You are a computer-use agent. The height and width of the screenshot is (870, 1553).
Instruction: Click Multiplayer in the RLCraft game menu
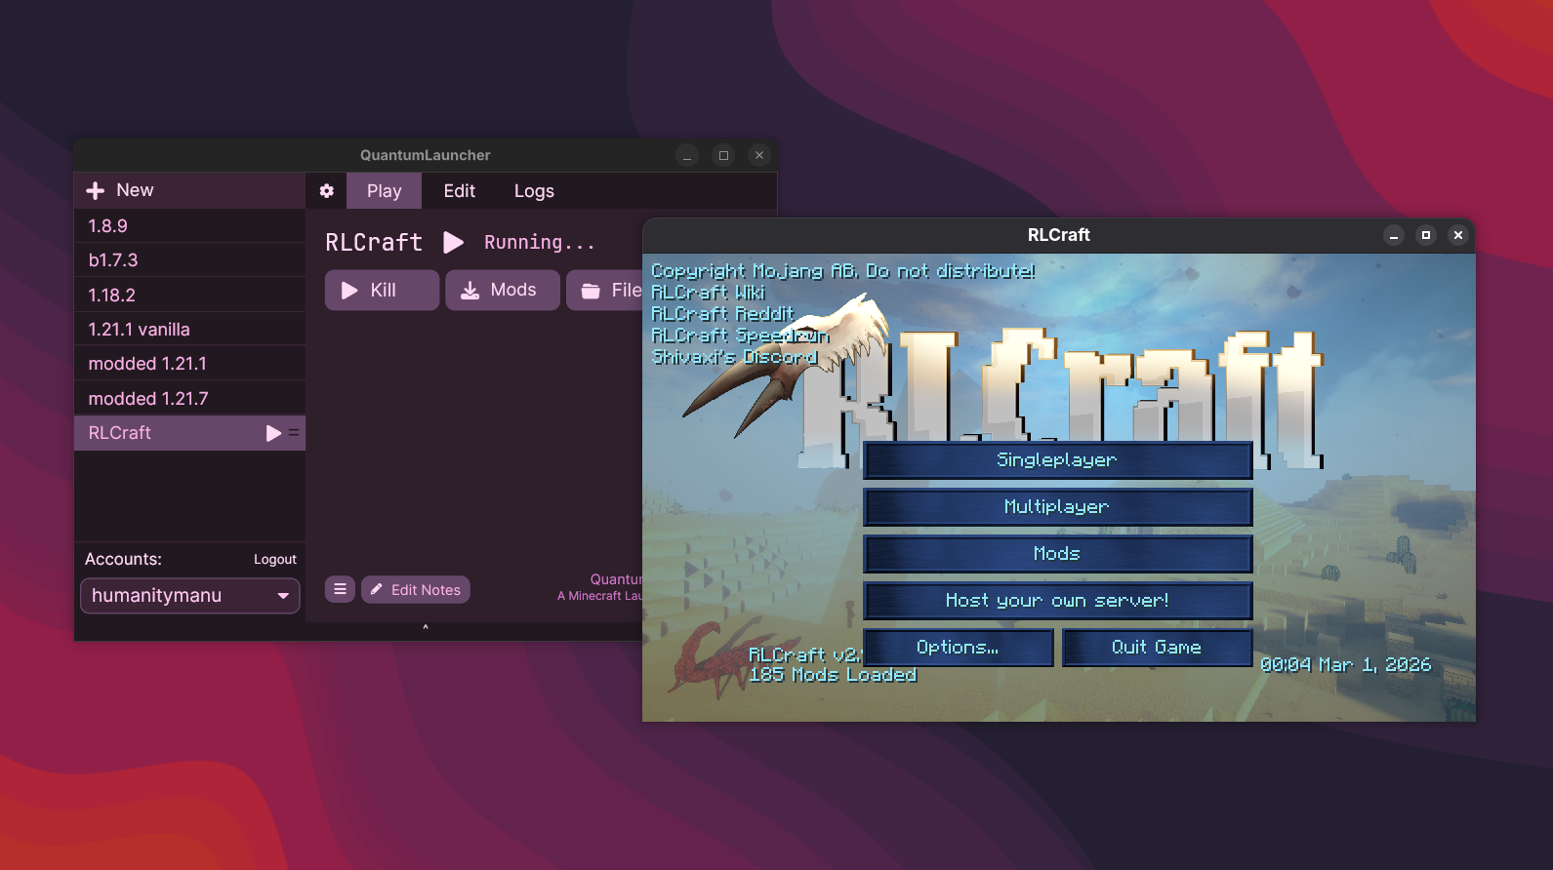click(x=1057, y=507)
